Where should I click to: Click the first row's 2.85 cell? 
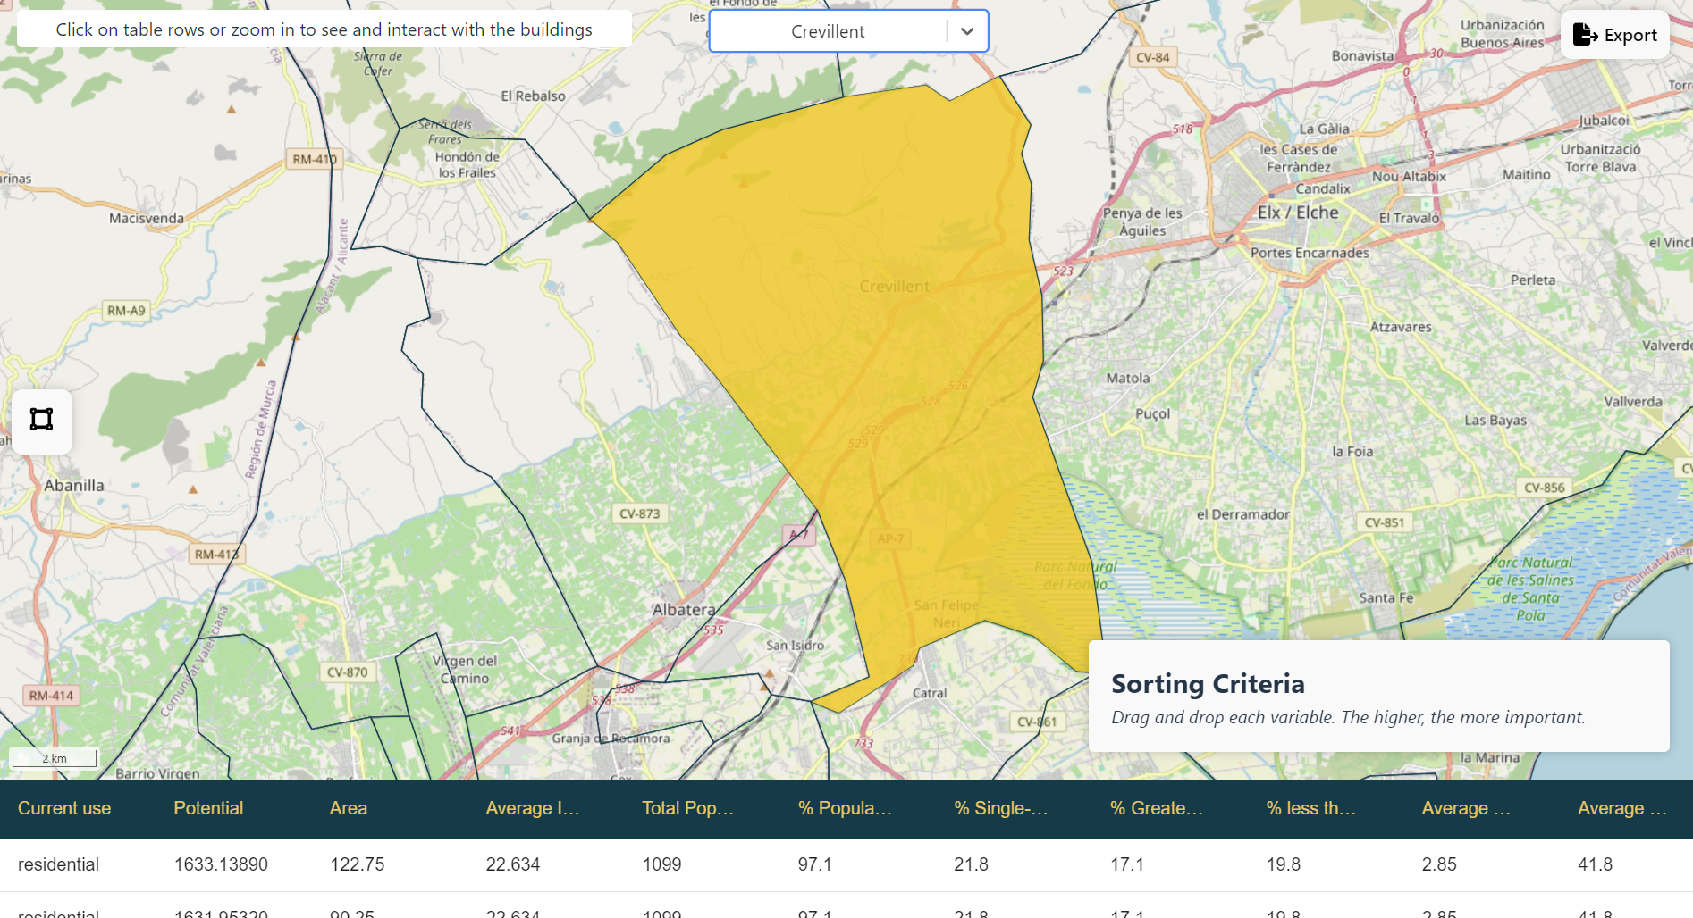click(1439, 864)
